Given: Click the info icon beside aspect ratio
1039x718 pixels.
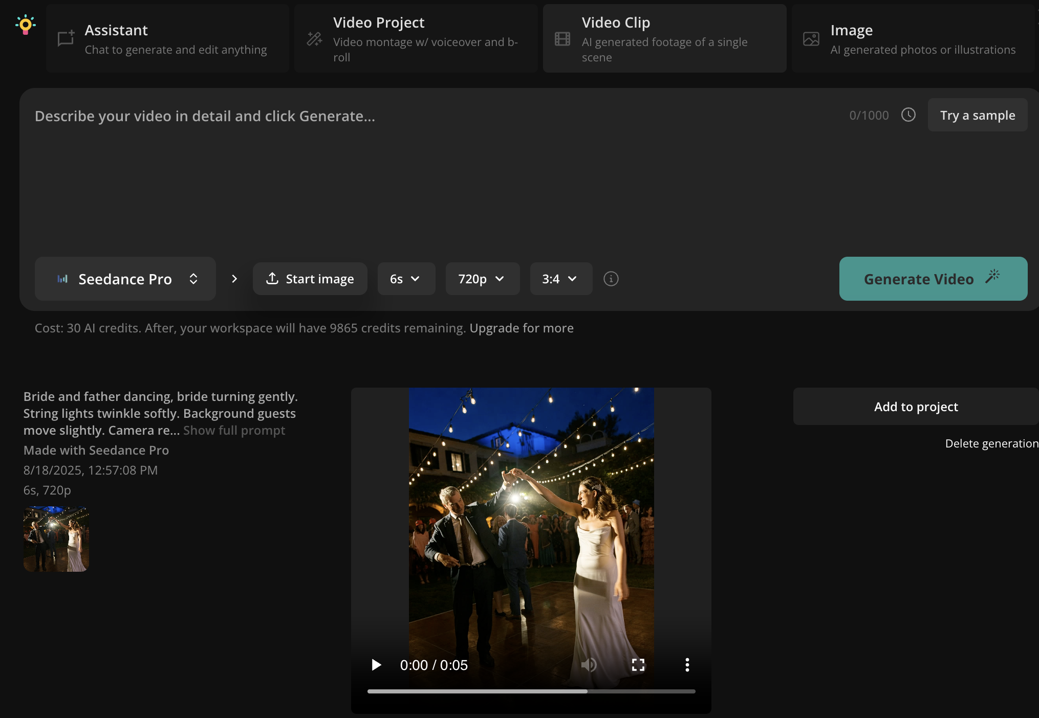Looking at the screenshot, I should pyautogui.click(x=611, y=279).
